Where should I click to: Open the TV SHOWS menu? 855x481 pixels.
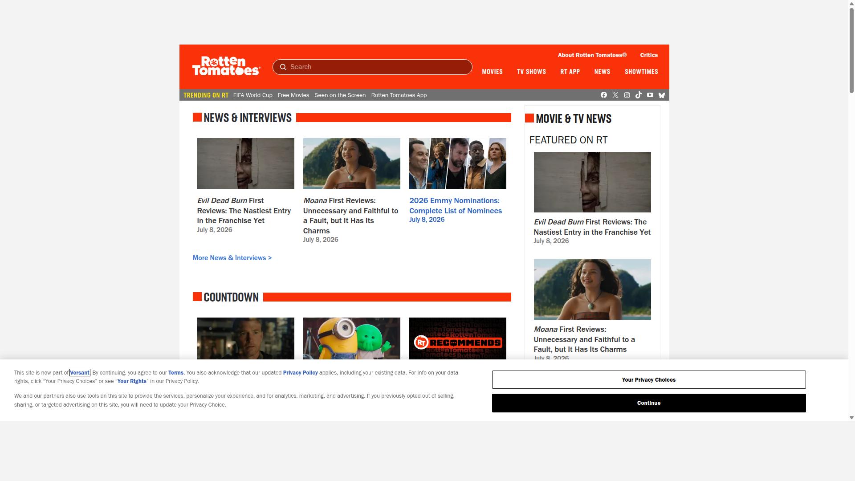(x=531, y=72)
